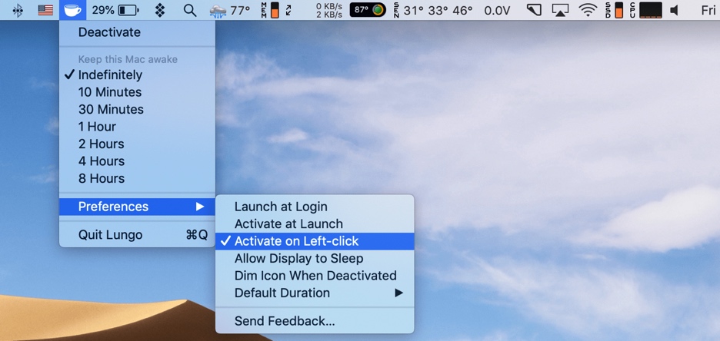The image size is (720, 341).
Task: Open the AirPlay display menu icon
Action: point(560,10)
